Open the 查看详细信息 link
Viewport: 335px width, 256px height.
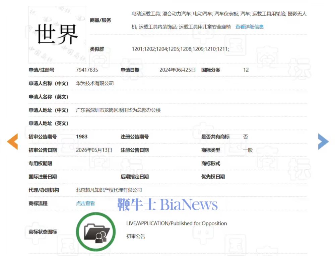(x=250, y=27)
